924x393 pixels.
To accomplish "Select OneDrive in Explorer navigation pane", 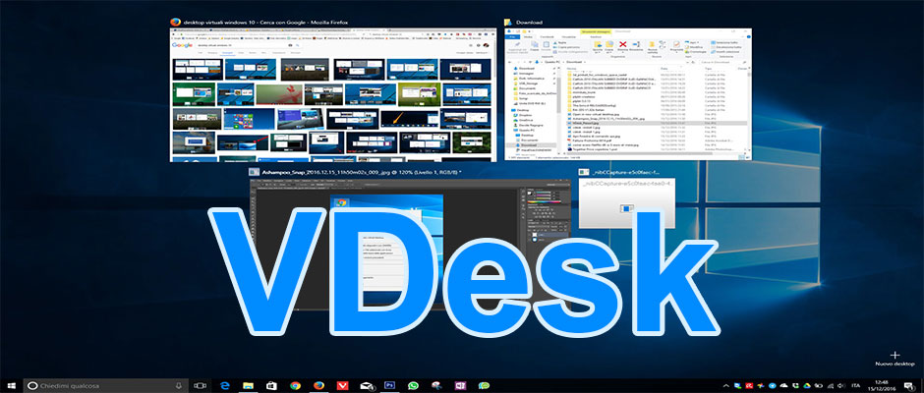I will point(524,120).
